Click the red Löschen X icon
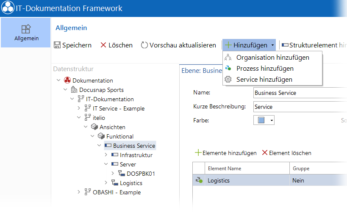The width and height of the screenshot is (347, 213). click(103, 45)
